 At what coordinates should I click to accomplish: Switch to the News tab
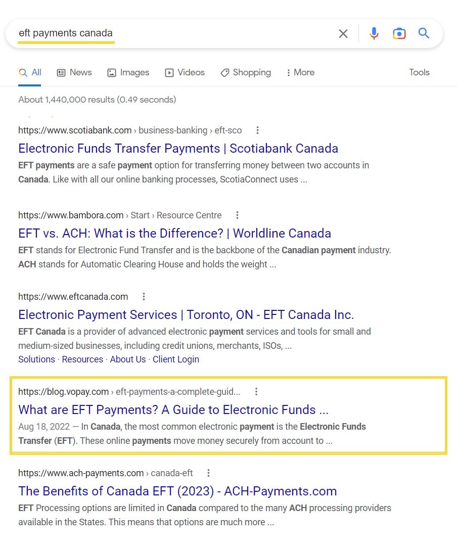click(x=74, y=72)
